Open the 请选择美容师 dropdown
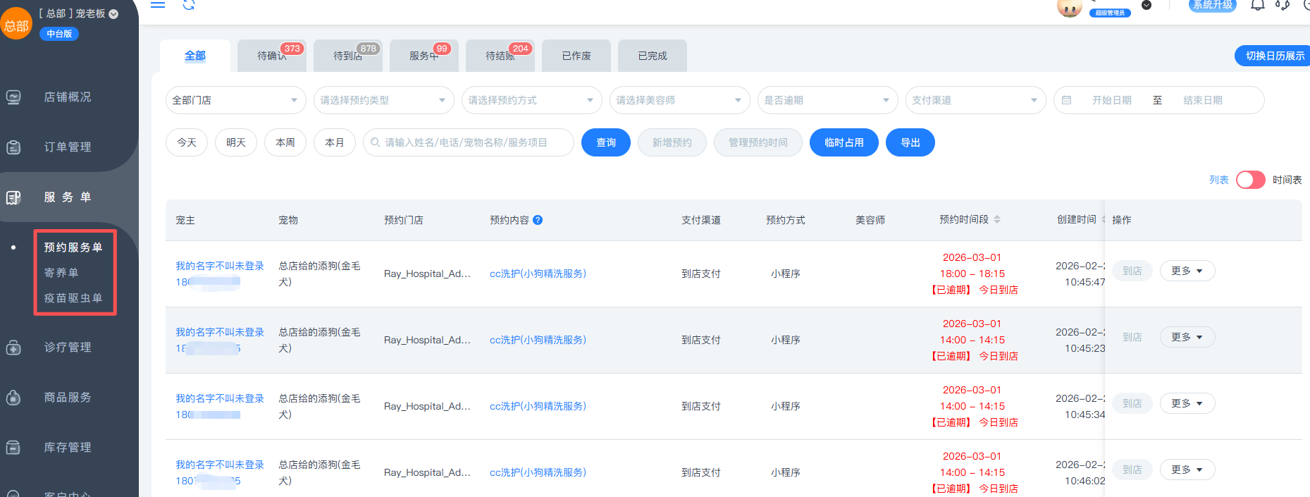This screenshot has height=497, width=1310. point(679,100)
